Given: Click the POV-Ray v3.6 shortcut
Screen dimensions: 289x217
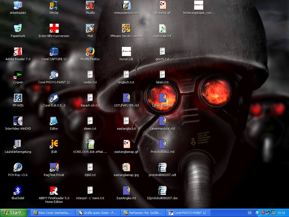Looking at the screenshot, I should click(x=18, y=168).
